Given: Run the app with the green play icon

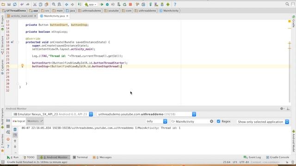Looking at the screenshot, I should click(x=102, y=4).
